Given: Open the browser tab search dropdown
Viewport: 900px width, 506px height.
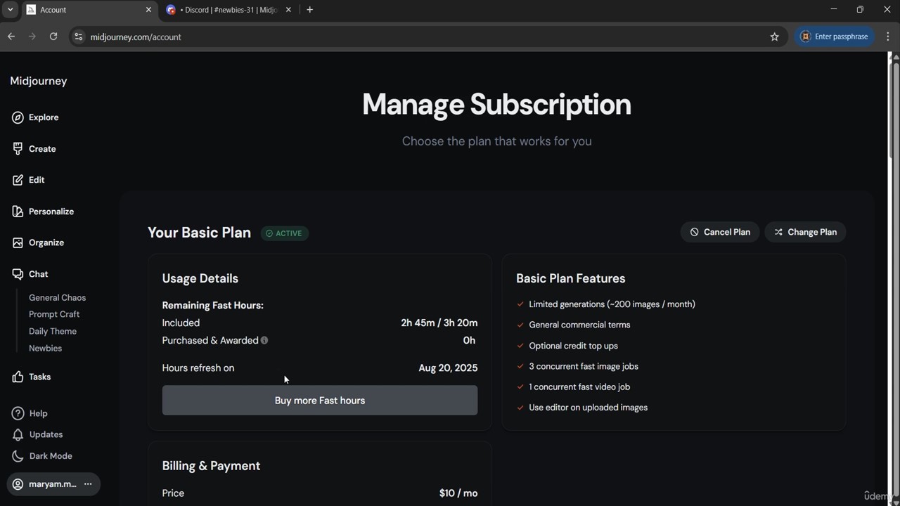Looking at the screenshot, I should tap(10, 10).
